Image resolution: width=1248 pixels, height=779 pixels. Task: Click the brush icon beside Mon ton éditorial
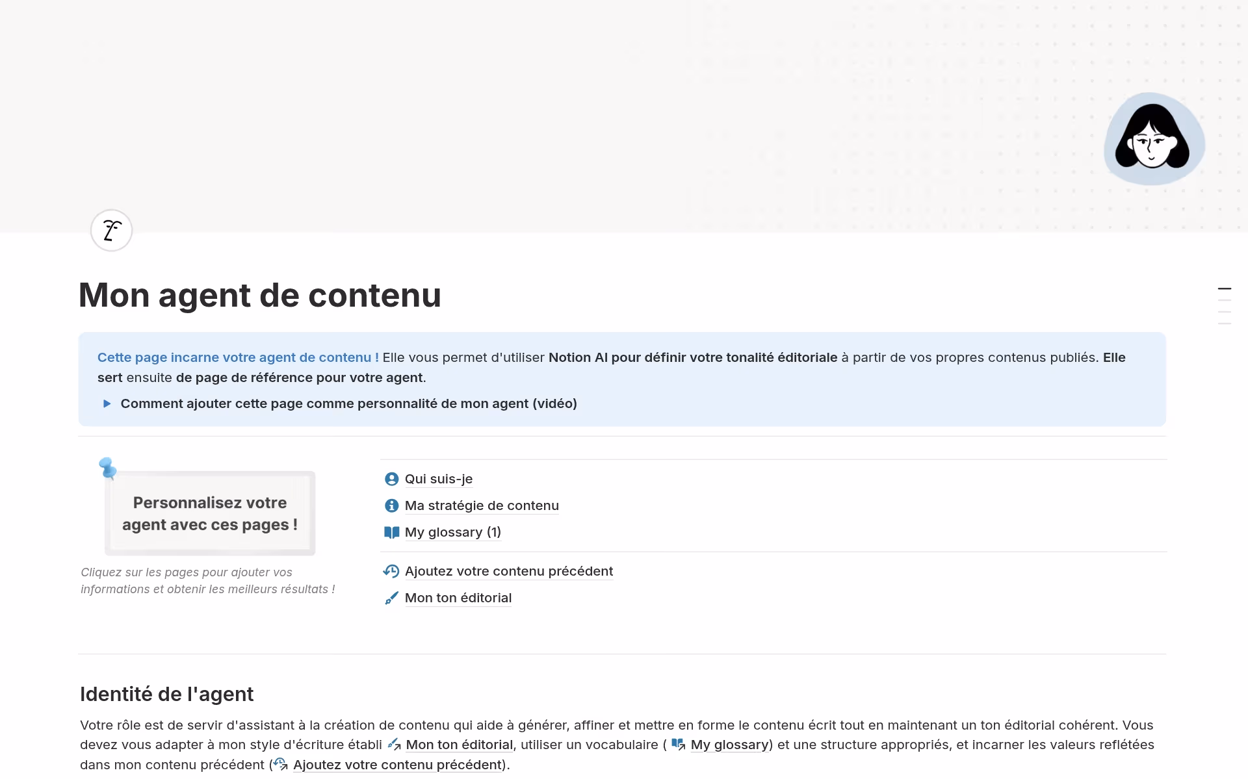point(391,598)
